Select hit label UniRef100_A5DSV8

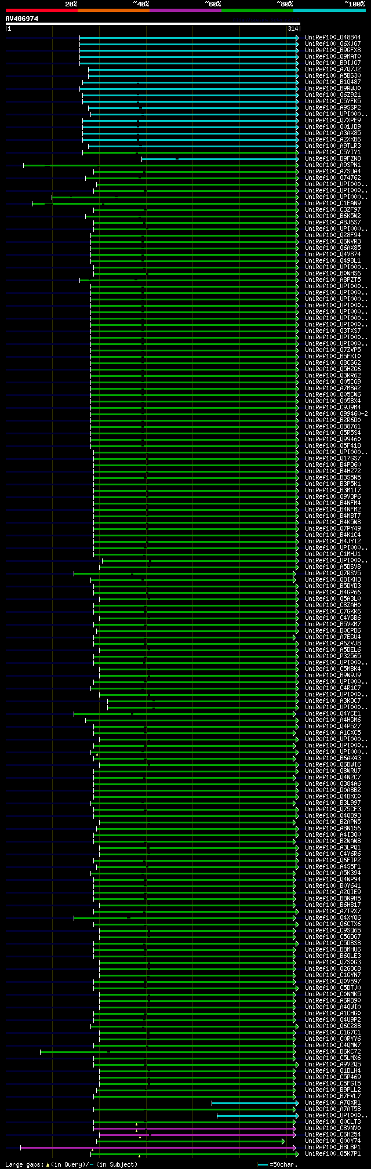[333, 567]
